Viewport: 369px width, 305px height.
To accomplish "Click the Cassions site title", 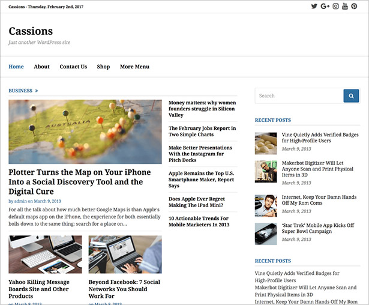I will 31,31.
